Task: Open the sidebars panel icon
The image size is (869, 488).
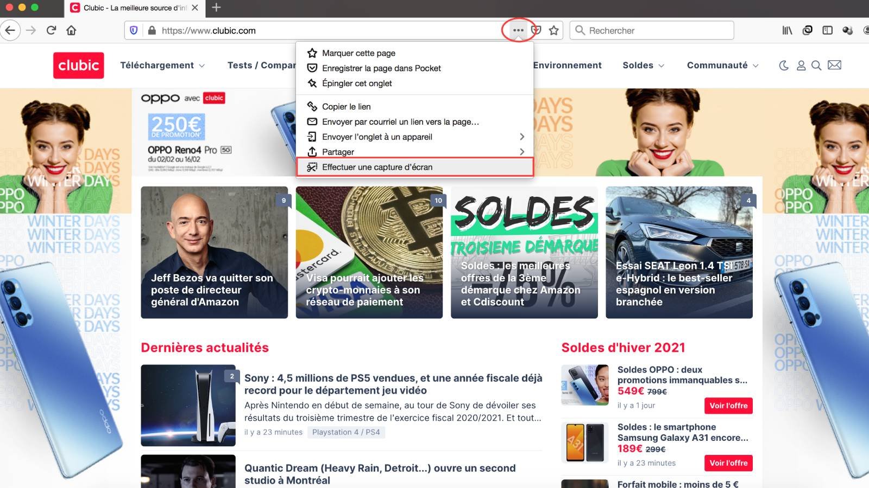Action: 827,30
